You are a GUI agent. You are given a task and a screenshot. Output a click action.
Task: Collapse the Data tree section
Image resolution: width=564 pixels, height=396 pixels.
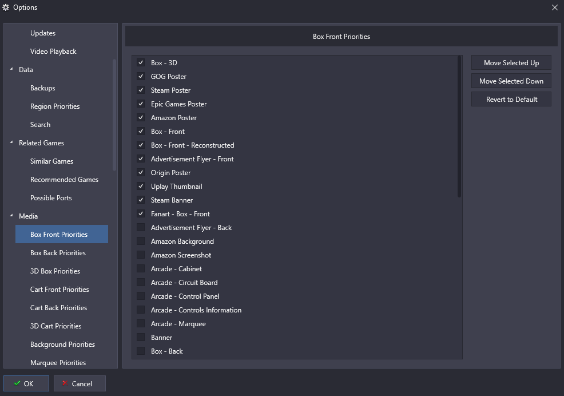11,69
